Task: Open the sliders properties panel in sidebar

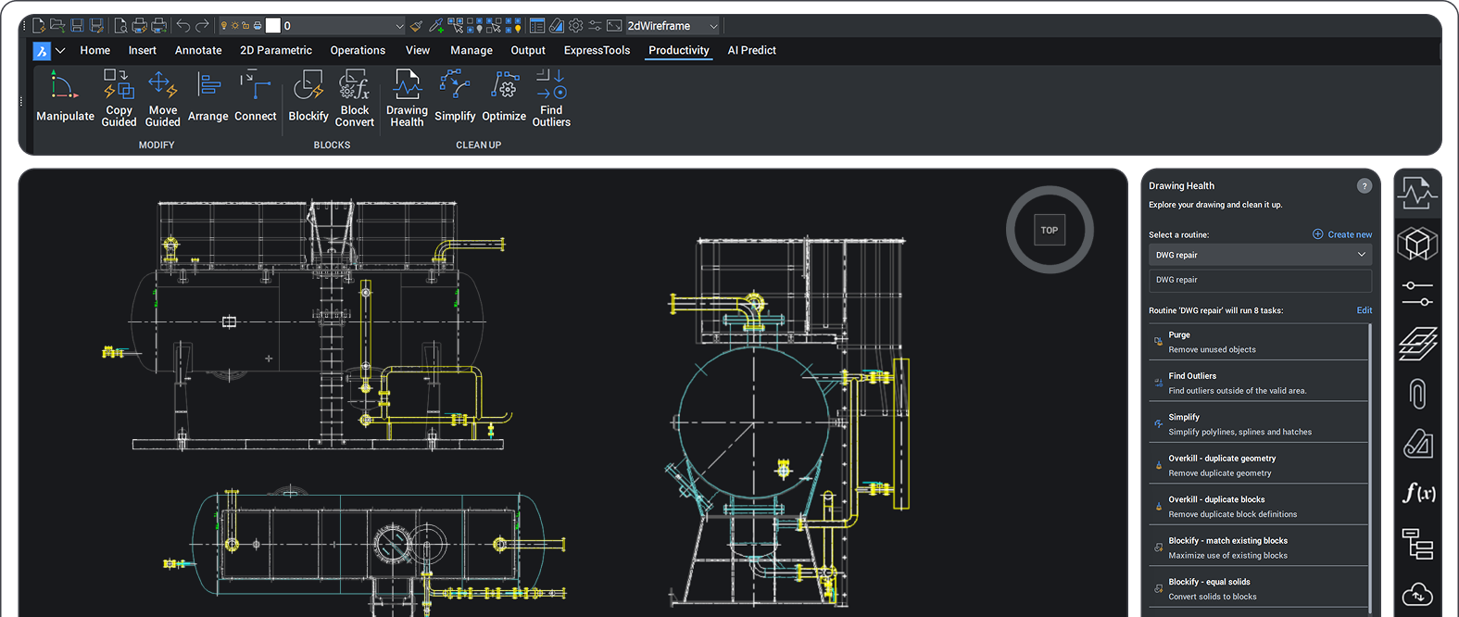Action: pyautogui.click(x=1417, y=294)
